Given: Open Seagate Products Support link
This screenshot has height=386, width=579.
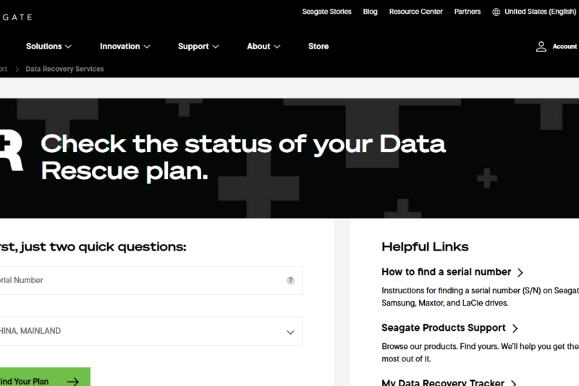Looking at the screenshot, I should coord(444,328).
